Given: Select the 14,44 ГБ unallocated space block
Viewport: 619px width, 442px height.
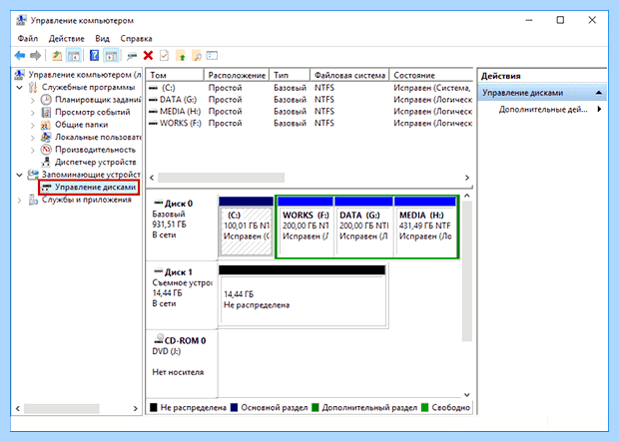Looking at the screenshot, I should 302,296.
